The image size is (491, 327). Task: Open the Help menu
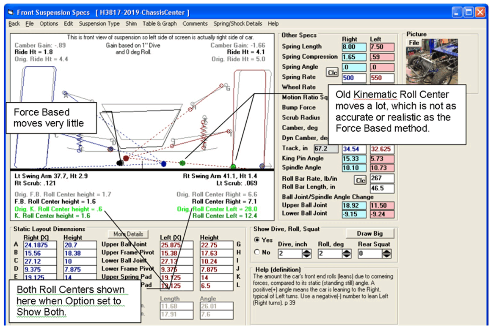[x=273, y=24]
